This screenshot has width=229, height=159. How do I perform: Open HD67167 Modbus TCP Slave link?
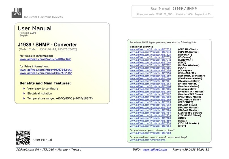click(x=150, y=94)
